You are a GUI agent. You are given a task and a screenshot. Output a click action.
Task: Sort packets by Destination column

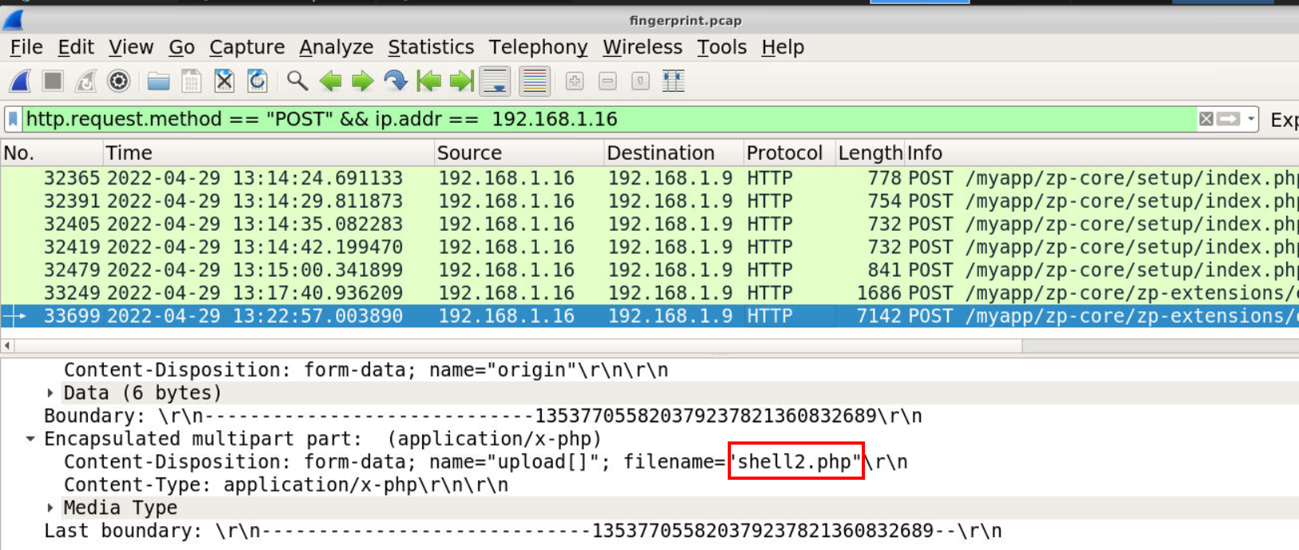click(673, 152)
